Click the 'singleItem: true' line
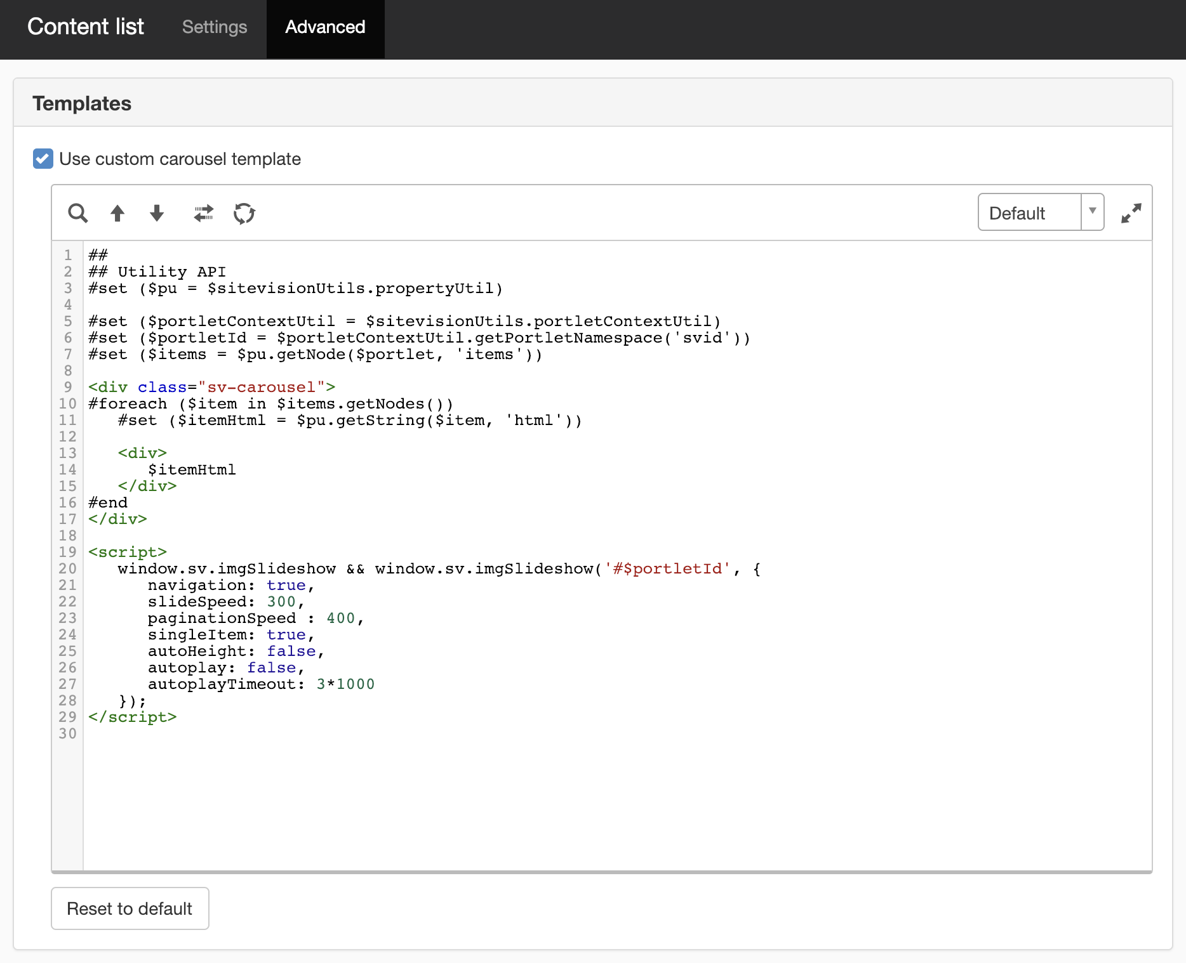Screen dimensions: 1186x963 click(x=231, y=634)
